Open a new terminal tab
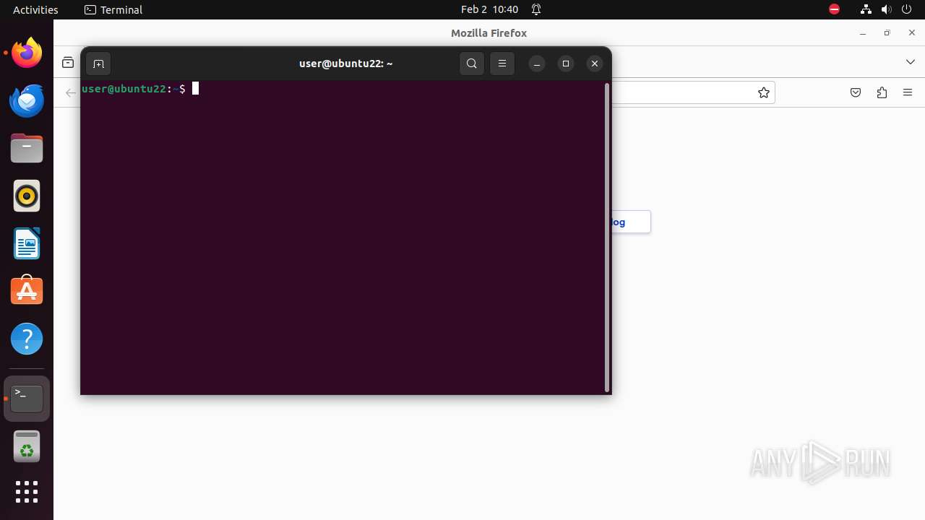The height and width of the screenshot is (520, 925). [x=98, y=64]
